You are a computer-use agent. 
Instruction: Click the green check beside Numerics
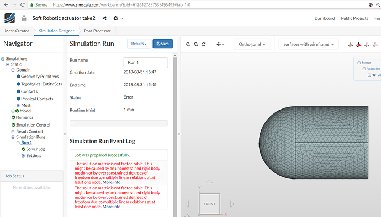pos(13,117)
